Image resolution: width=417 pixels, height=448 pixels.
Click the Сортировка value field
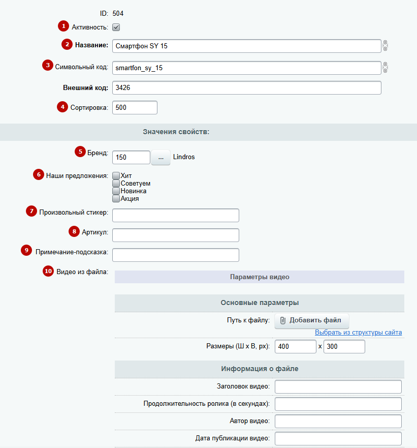(x=135, y=107)
